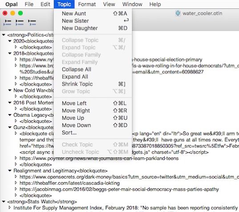
Task: Choose Move Right from the menu
Action: (93, 111)
